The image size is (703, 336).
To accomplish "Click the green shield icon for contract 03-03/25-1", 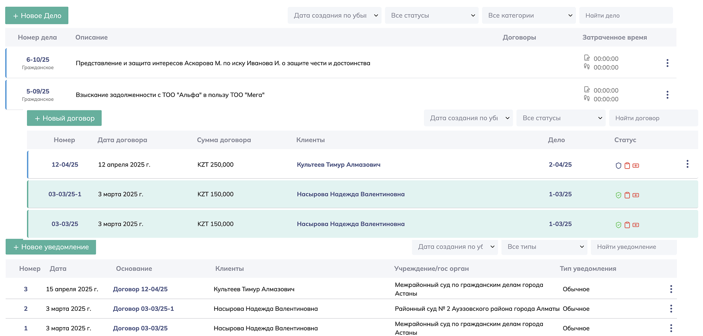I will [618, 195].
